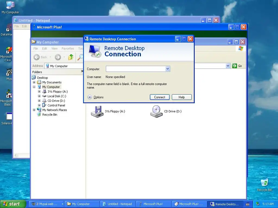The height and width of the screenshot is (208, 278).
Task: Expand CD Drive (D:) tree node
Action: (39, 101)
